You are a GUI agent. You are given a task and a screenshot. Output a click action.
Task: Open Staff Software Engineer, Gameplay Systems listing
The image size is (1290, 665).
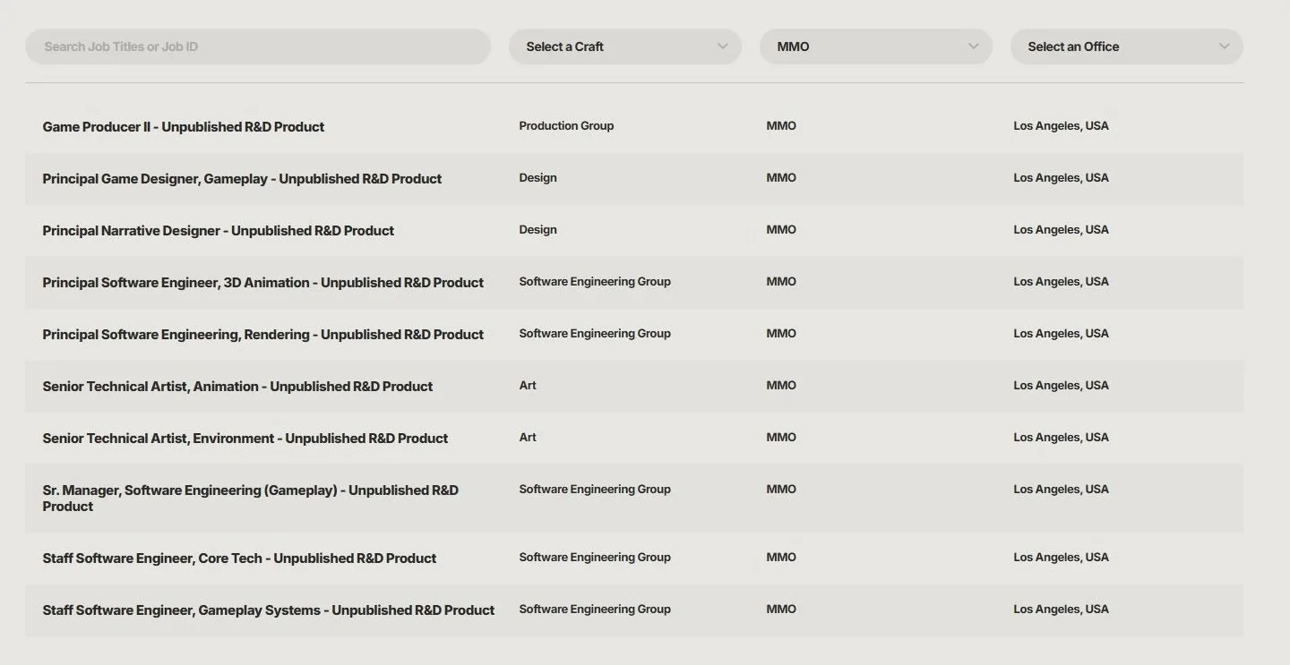[268, 610]
